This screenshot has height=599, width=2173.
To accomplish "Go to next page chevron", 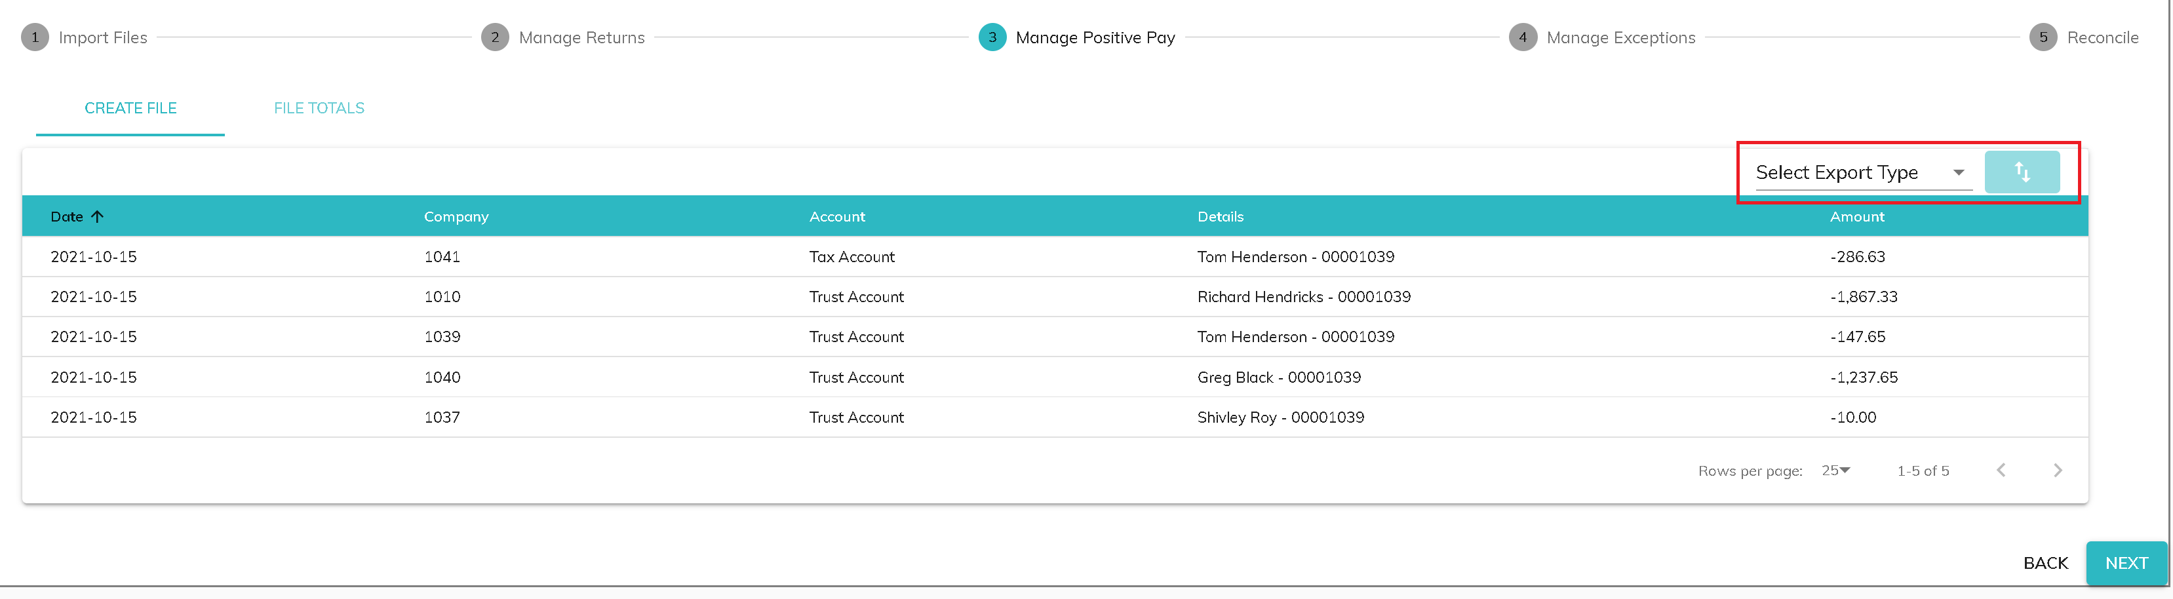I will click(x=2056, y=470).
